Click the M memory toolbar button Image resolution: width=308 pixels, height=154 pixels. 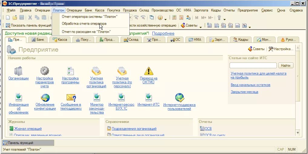(x=197, y=18)
